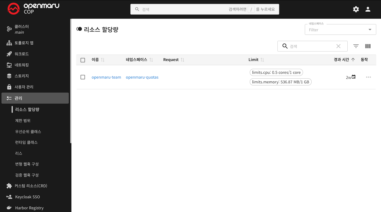Image resolution: width=381 pixels, height=212 pixels.
Task: Toggle the select-all header checkbox
Action: point(83,60)
